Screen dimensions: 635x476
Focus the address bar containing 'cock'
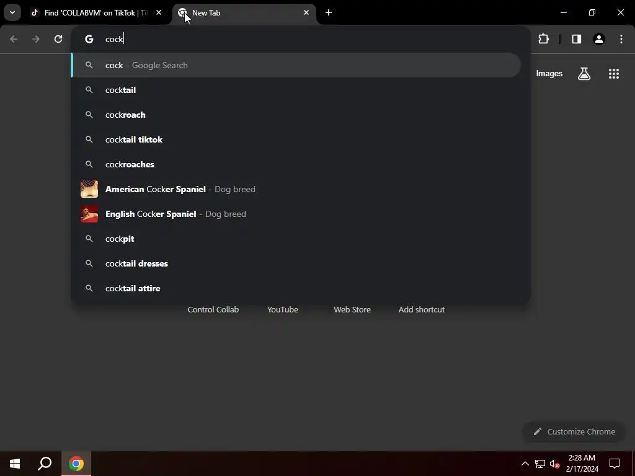[x=300, y=39]
